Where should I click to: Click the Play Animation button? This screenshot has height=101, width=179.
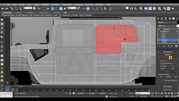[159, 93]
